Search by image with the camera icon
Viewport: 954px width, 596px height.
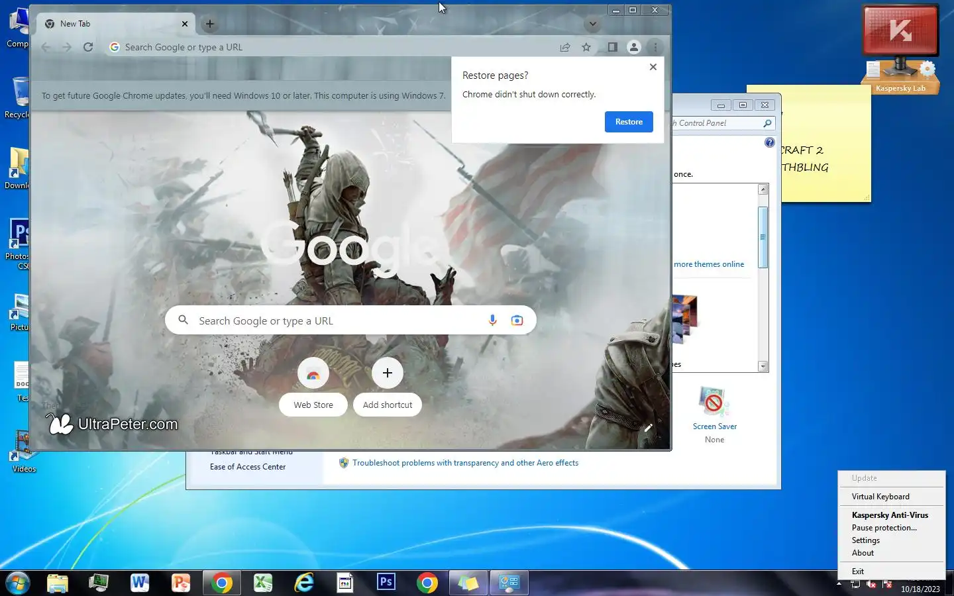point(517,321)
